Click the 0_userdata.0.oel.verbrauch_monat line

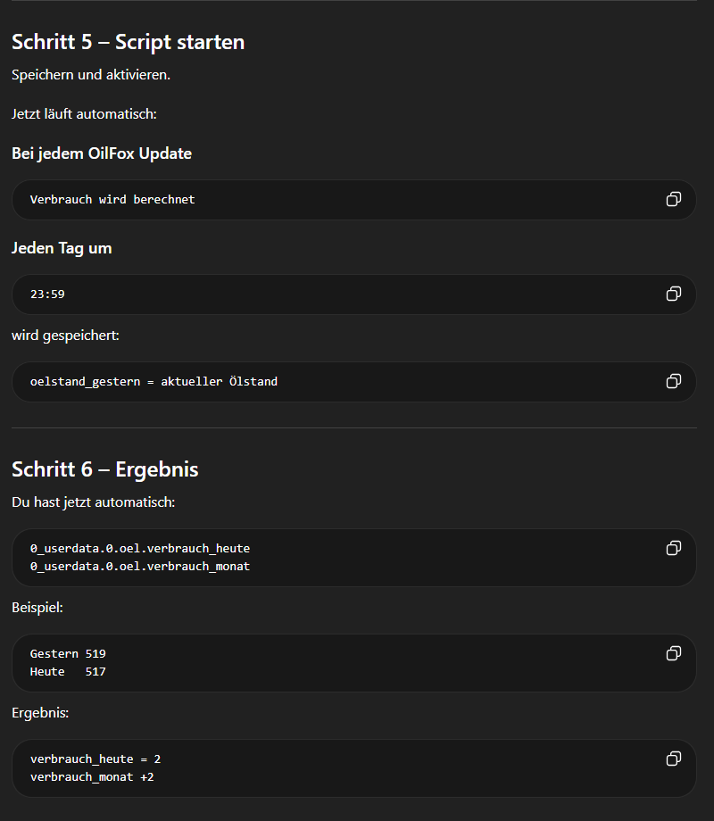pos(140,566)
